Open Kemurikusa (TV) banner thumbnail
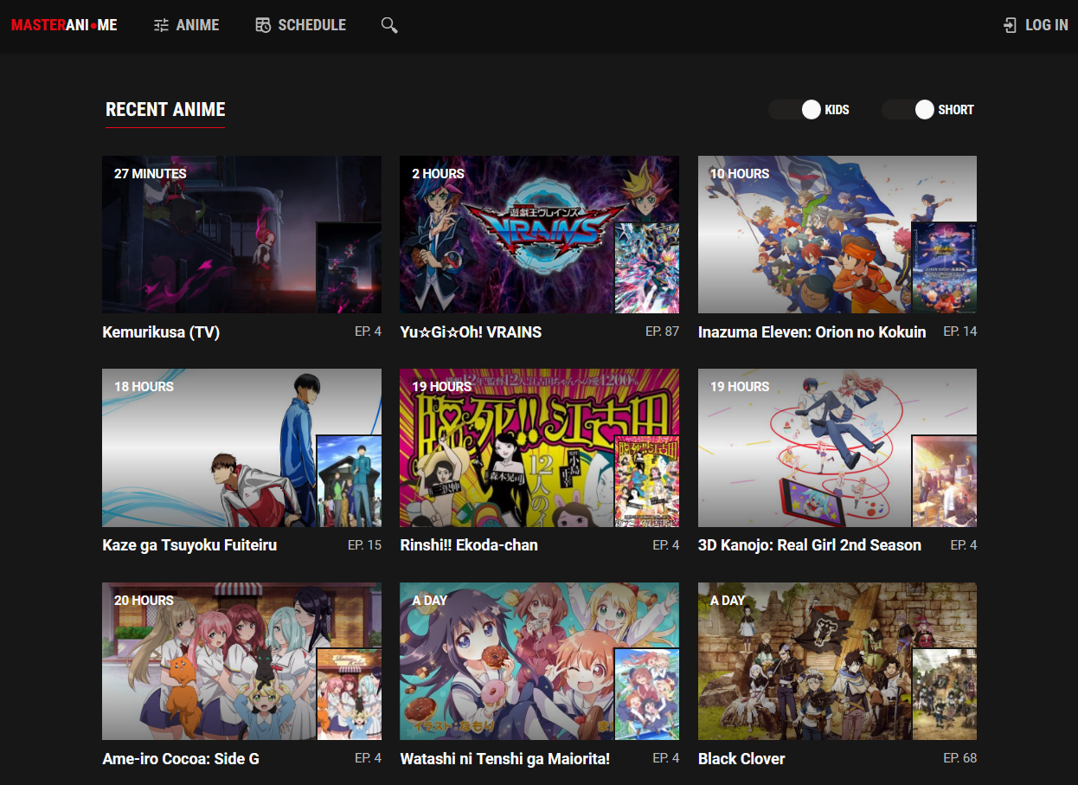The width and height of the screenshot is (1078, 785). (241, 235)
